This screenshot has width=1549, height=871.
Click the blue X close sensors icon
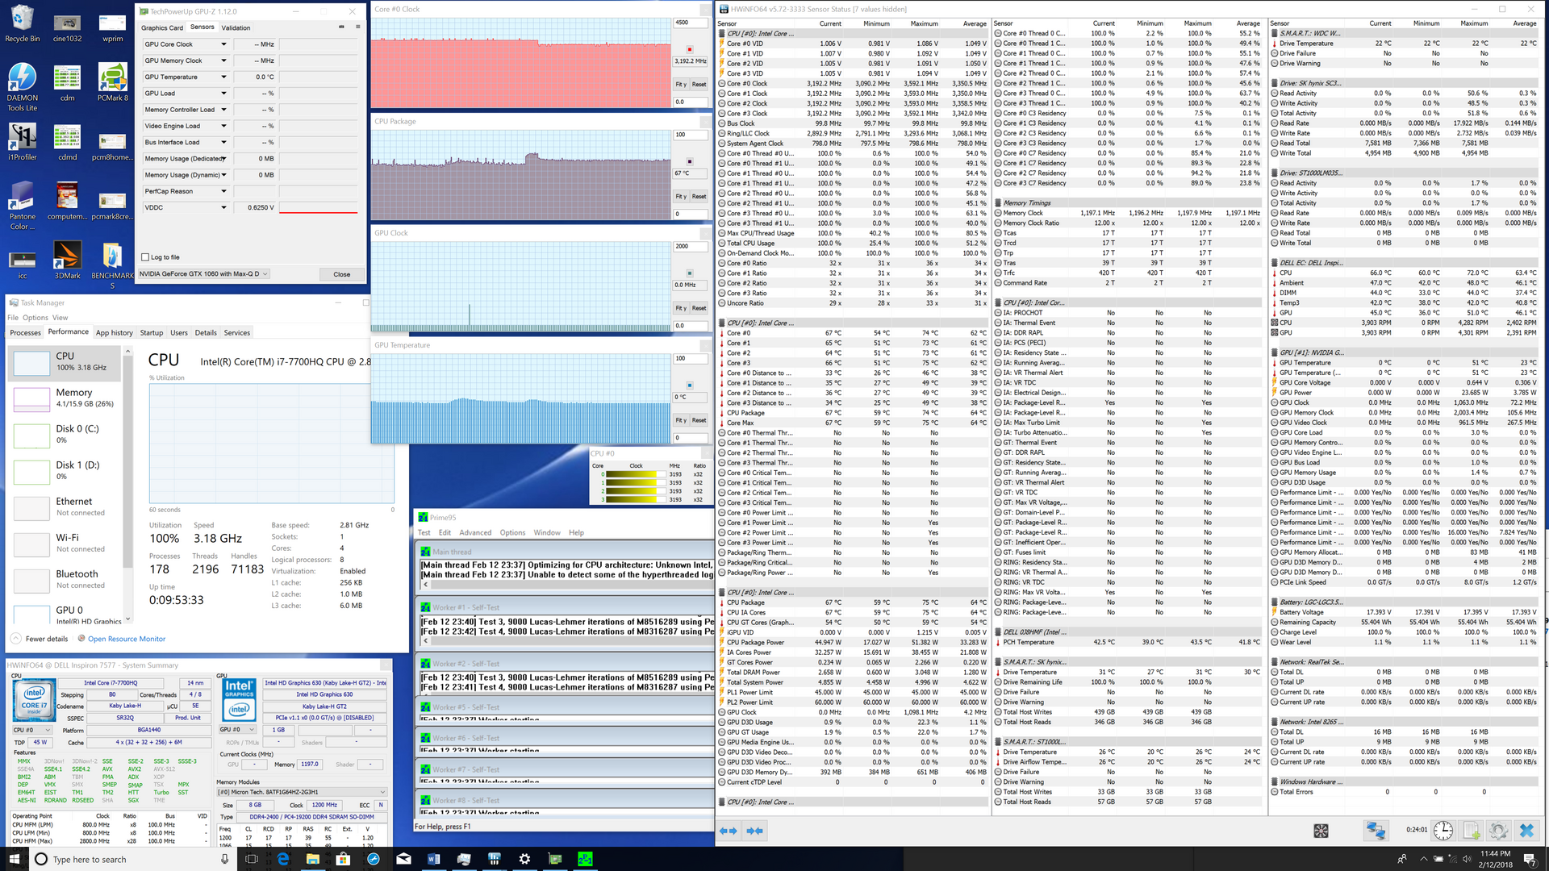[x=1526, y=830]
